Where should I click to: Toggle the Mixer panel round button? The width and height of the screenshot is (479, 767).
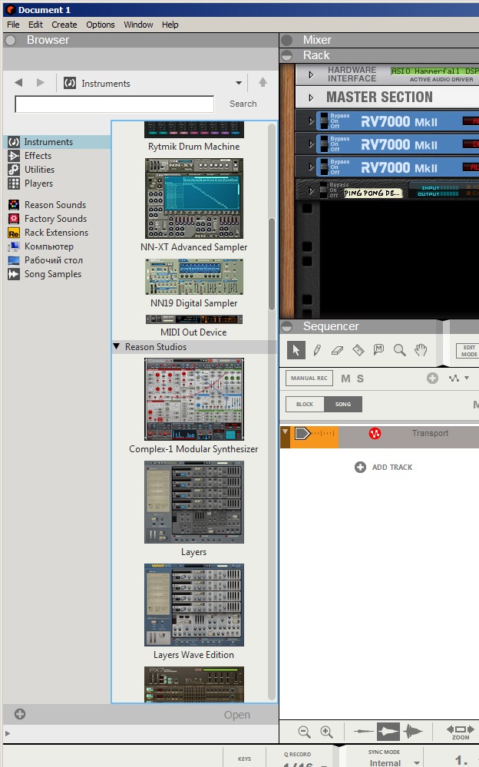click(x=287, y=41)
